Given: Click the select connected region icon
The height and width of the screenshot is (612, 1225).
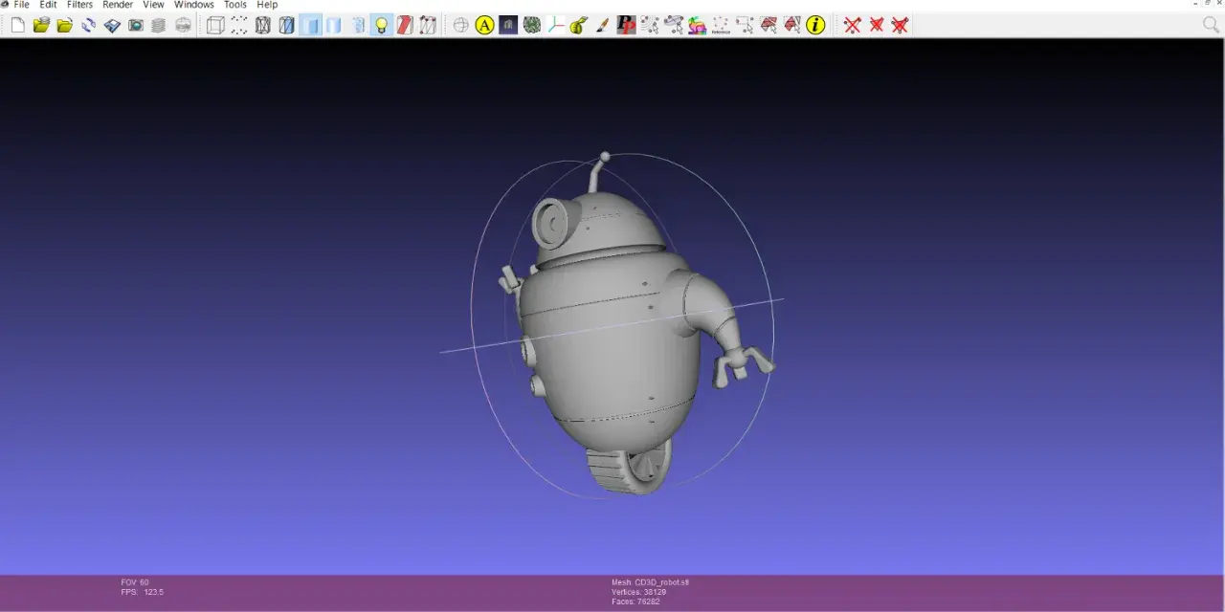Looking at the screenshot, I should 673,25.
